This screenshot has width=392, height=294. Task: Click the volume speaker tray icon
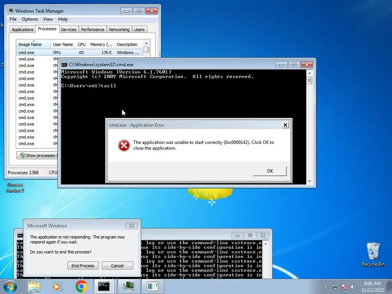click(353, 287)
